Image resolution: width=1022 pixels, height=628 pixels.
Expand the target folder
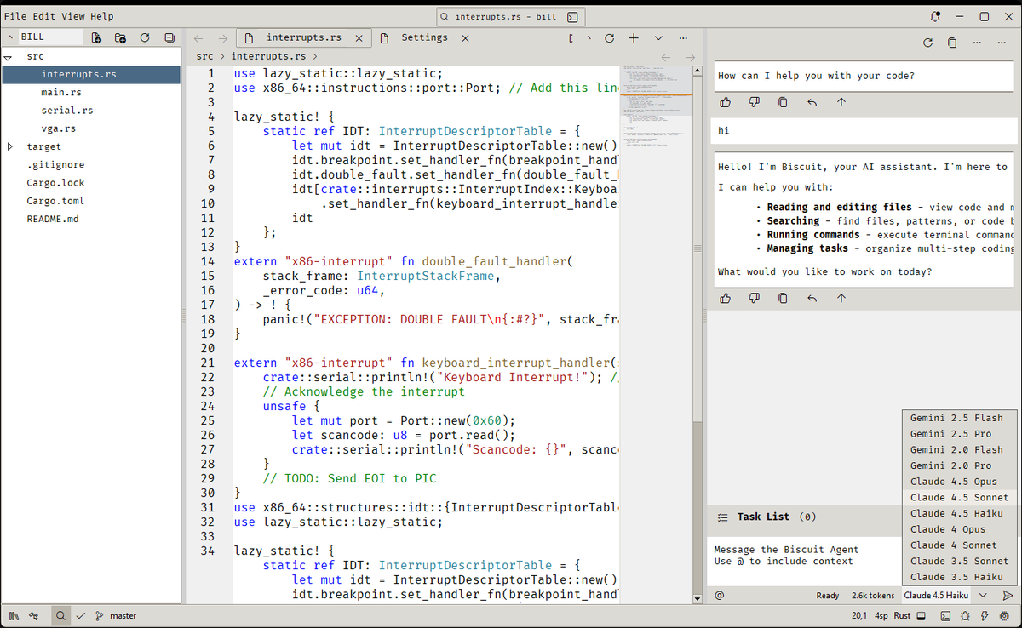[x=9, y=146]
